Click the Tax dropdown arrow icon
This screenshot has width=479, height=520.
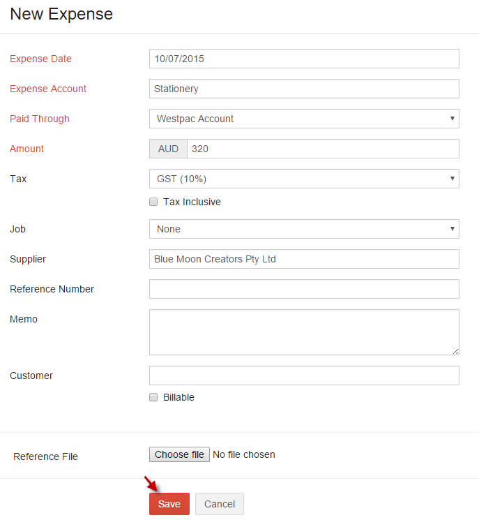click(x=453, y=179)
